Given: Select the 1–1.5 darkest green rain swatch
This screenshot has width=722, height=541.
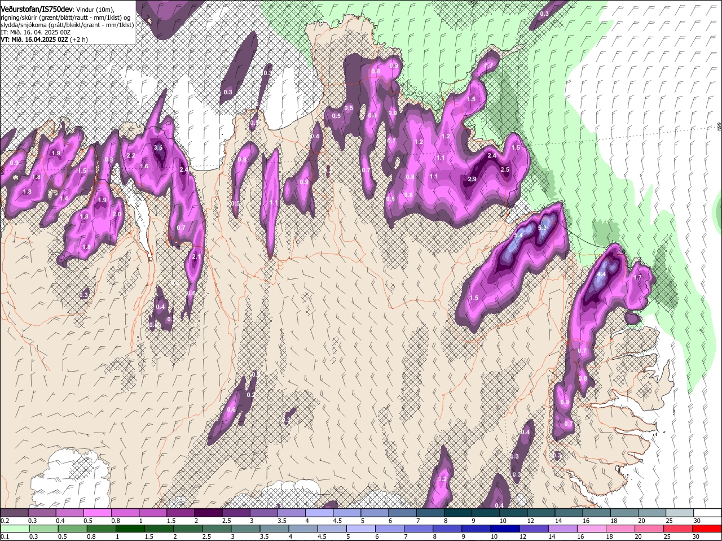Looking at the screenshot, I should coord(131,529).
